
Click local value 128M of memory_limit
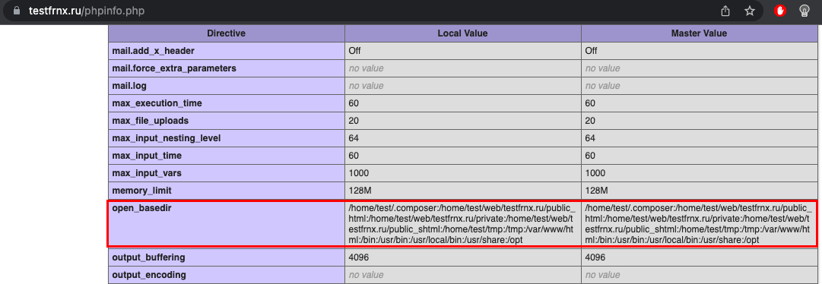[x=360, y=190]
